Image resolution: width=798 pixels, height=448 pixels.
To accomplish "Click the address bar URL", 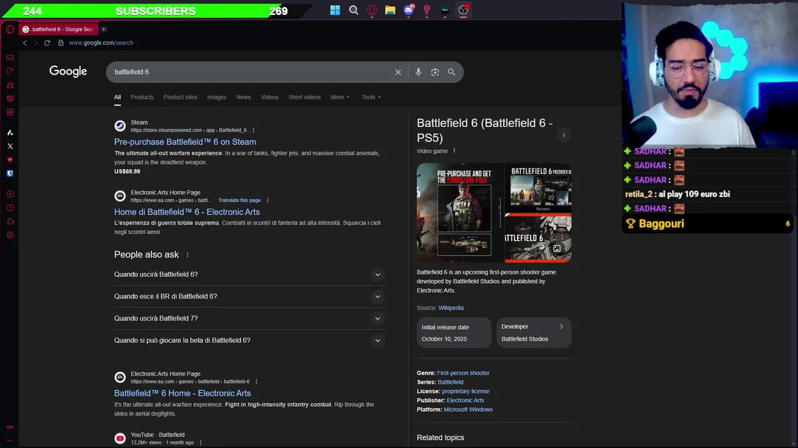I will pos(101,43).
